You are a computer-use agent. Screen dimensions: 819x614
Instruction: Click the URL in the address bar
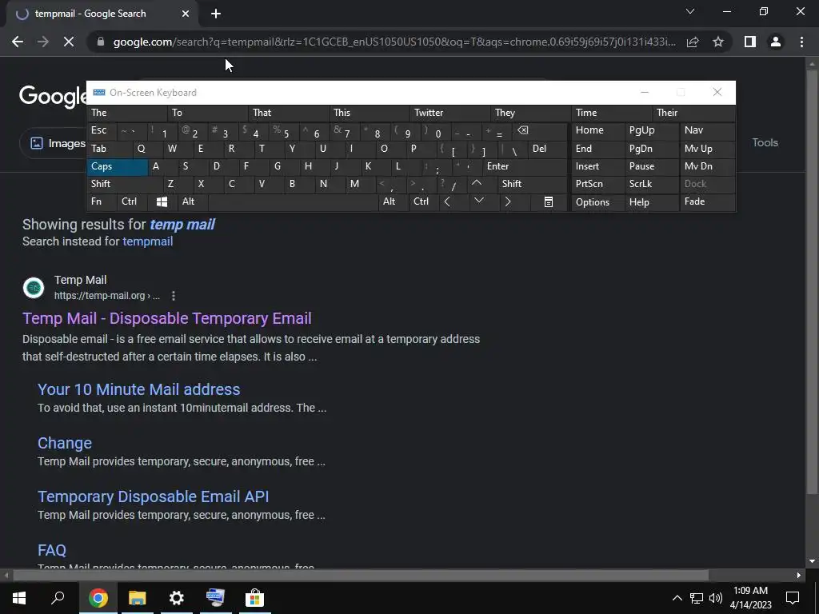click(x=394, y=42)
